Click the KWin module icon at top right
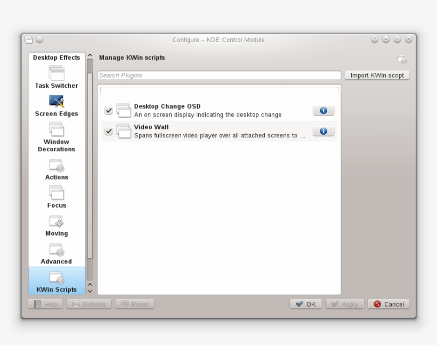 pos(402,59)
